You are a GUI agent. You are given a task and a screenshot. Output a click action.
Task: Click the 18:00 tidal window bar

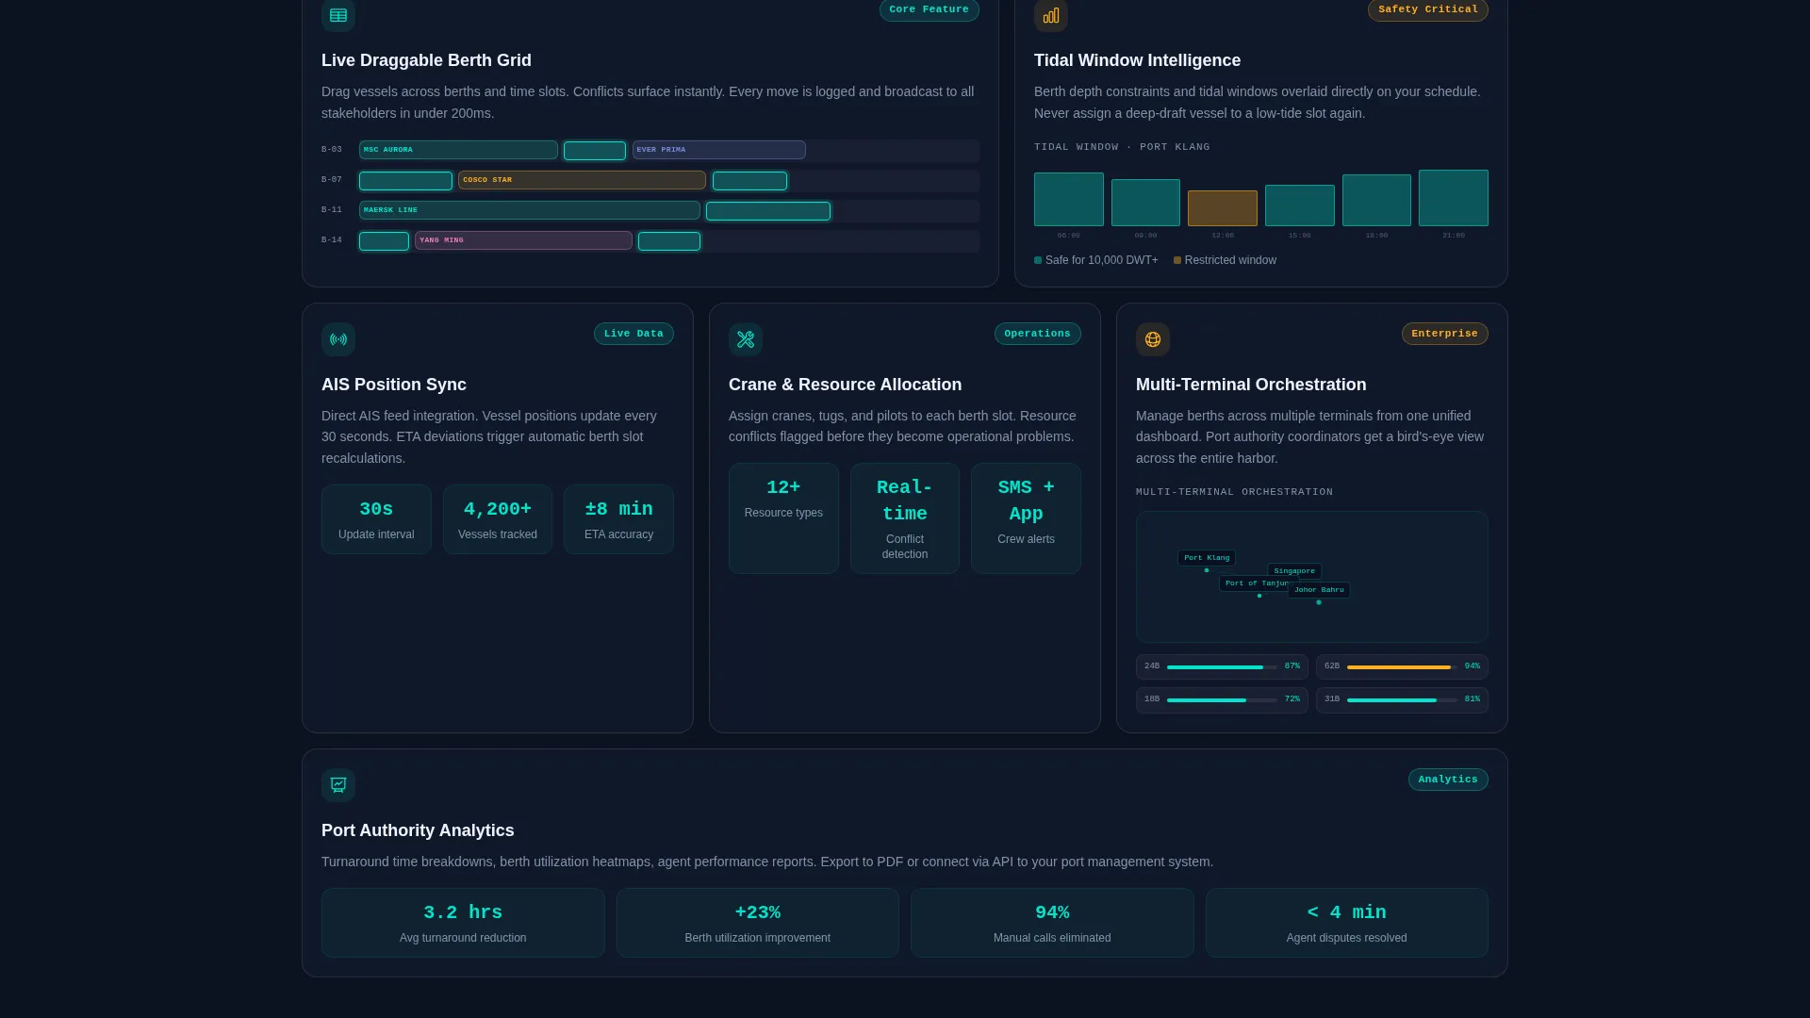click(x=1376, y=200)
